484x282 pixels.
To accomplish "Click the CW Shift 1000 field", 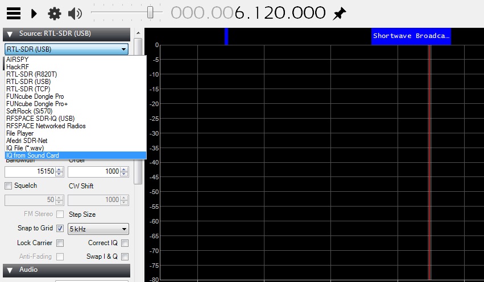I will (94, 200).
